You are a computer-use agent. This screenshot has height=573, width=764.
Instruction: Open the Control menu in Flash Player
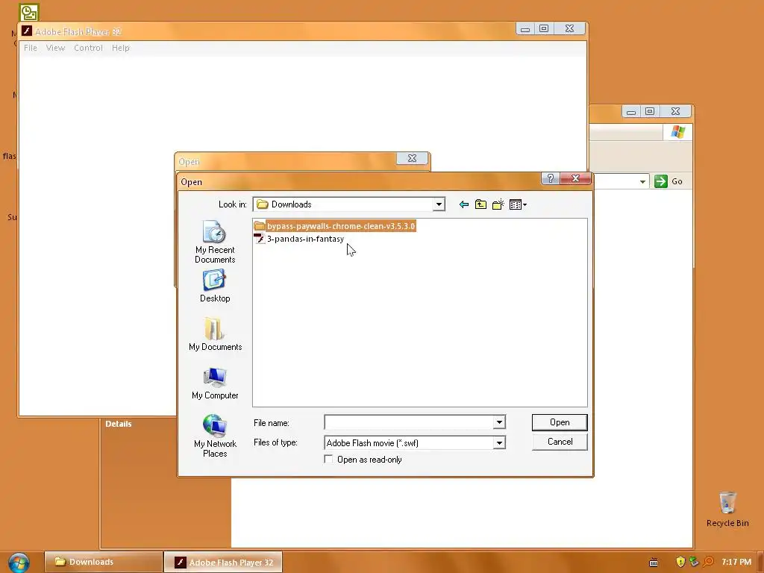[88, 48]
